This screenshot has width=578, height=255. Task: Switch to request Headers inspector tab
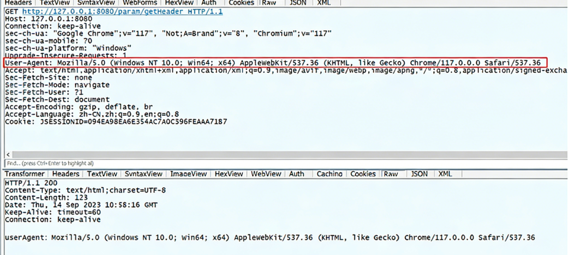pos(18,2)
